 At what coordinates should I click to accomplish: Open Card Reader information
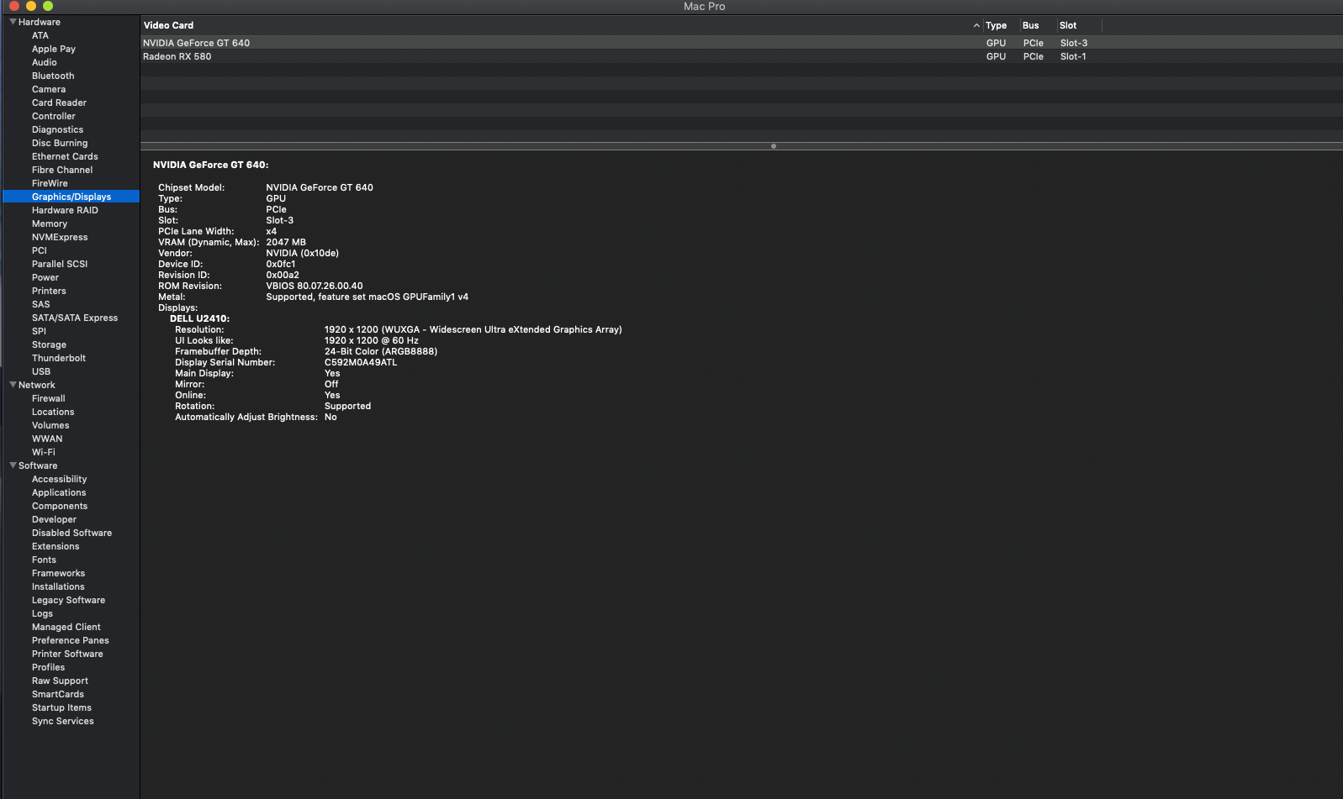click(x=59, y=103)
